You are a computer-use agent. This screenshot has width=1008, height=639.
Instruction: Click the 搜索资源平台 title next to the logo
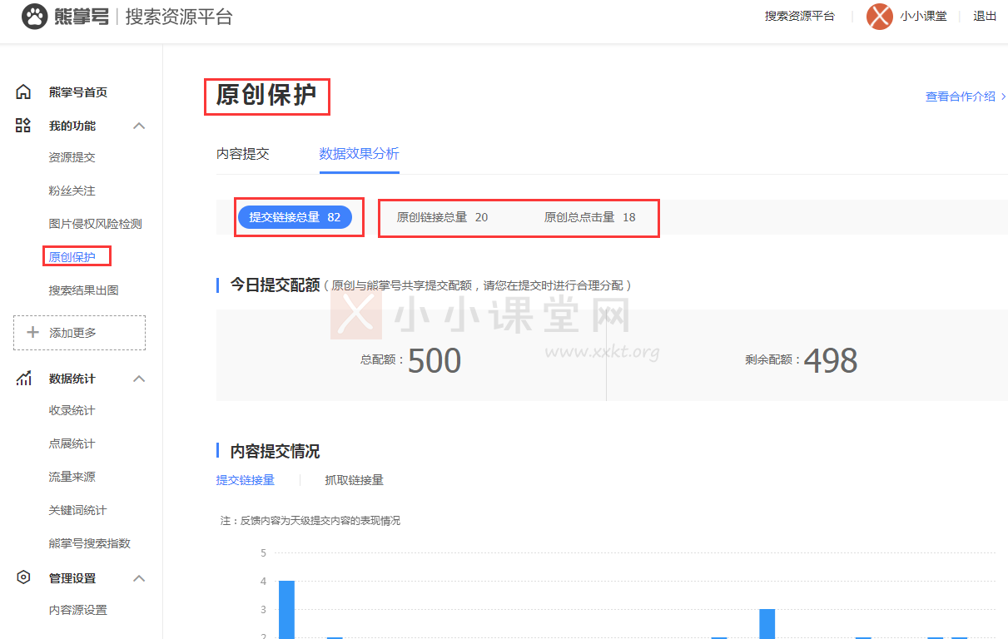click(179, 17)
